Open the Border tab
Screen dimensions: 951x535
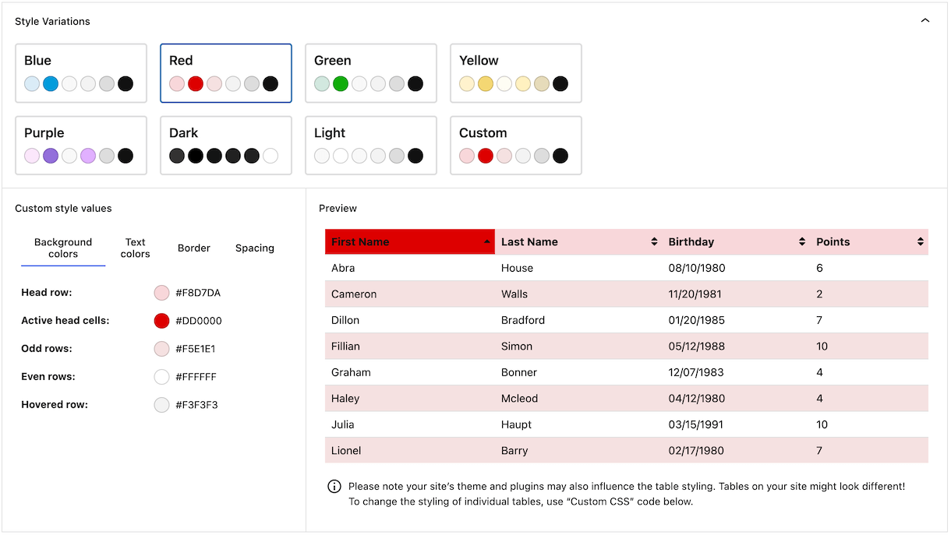193,248
